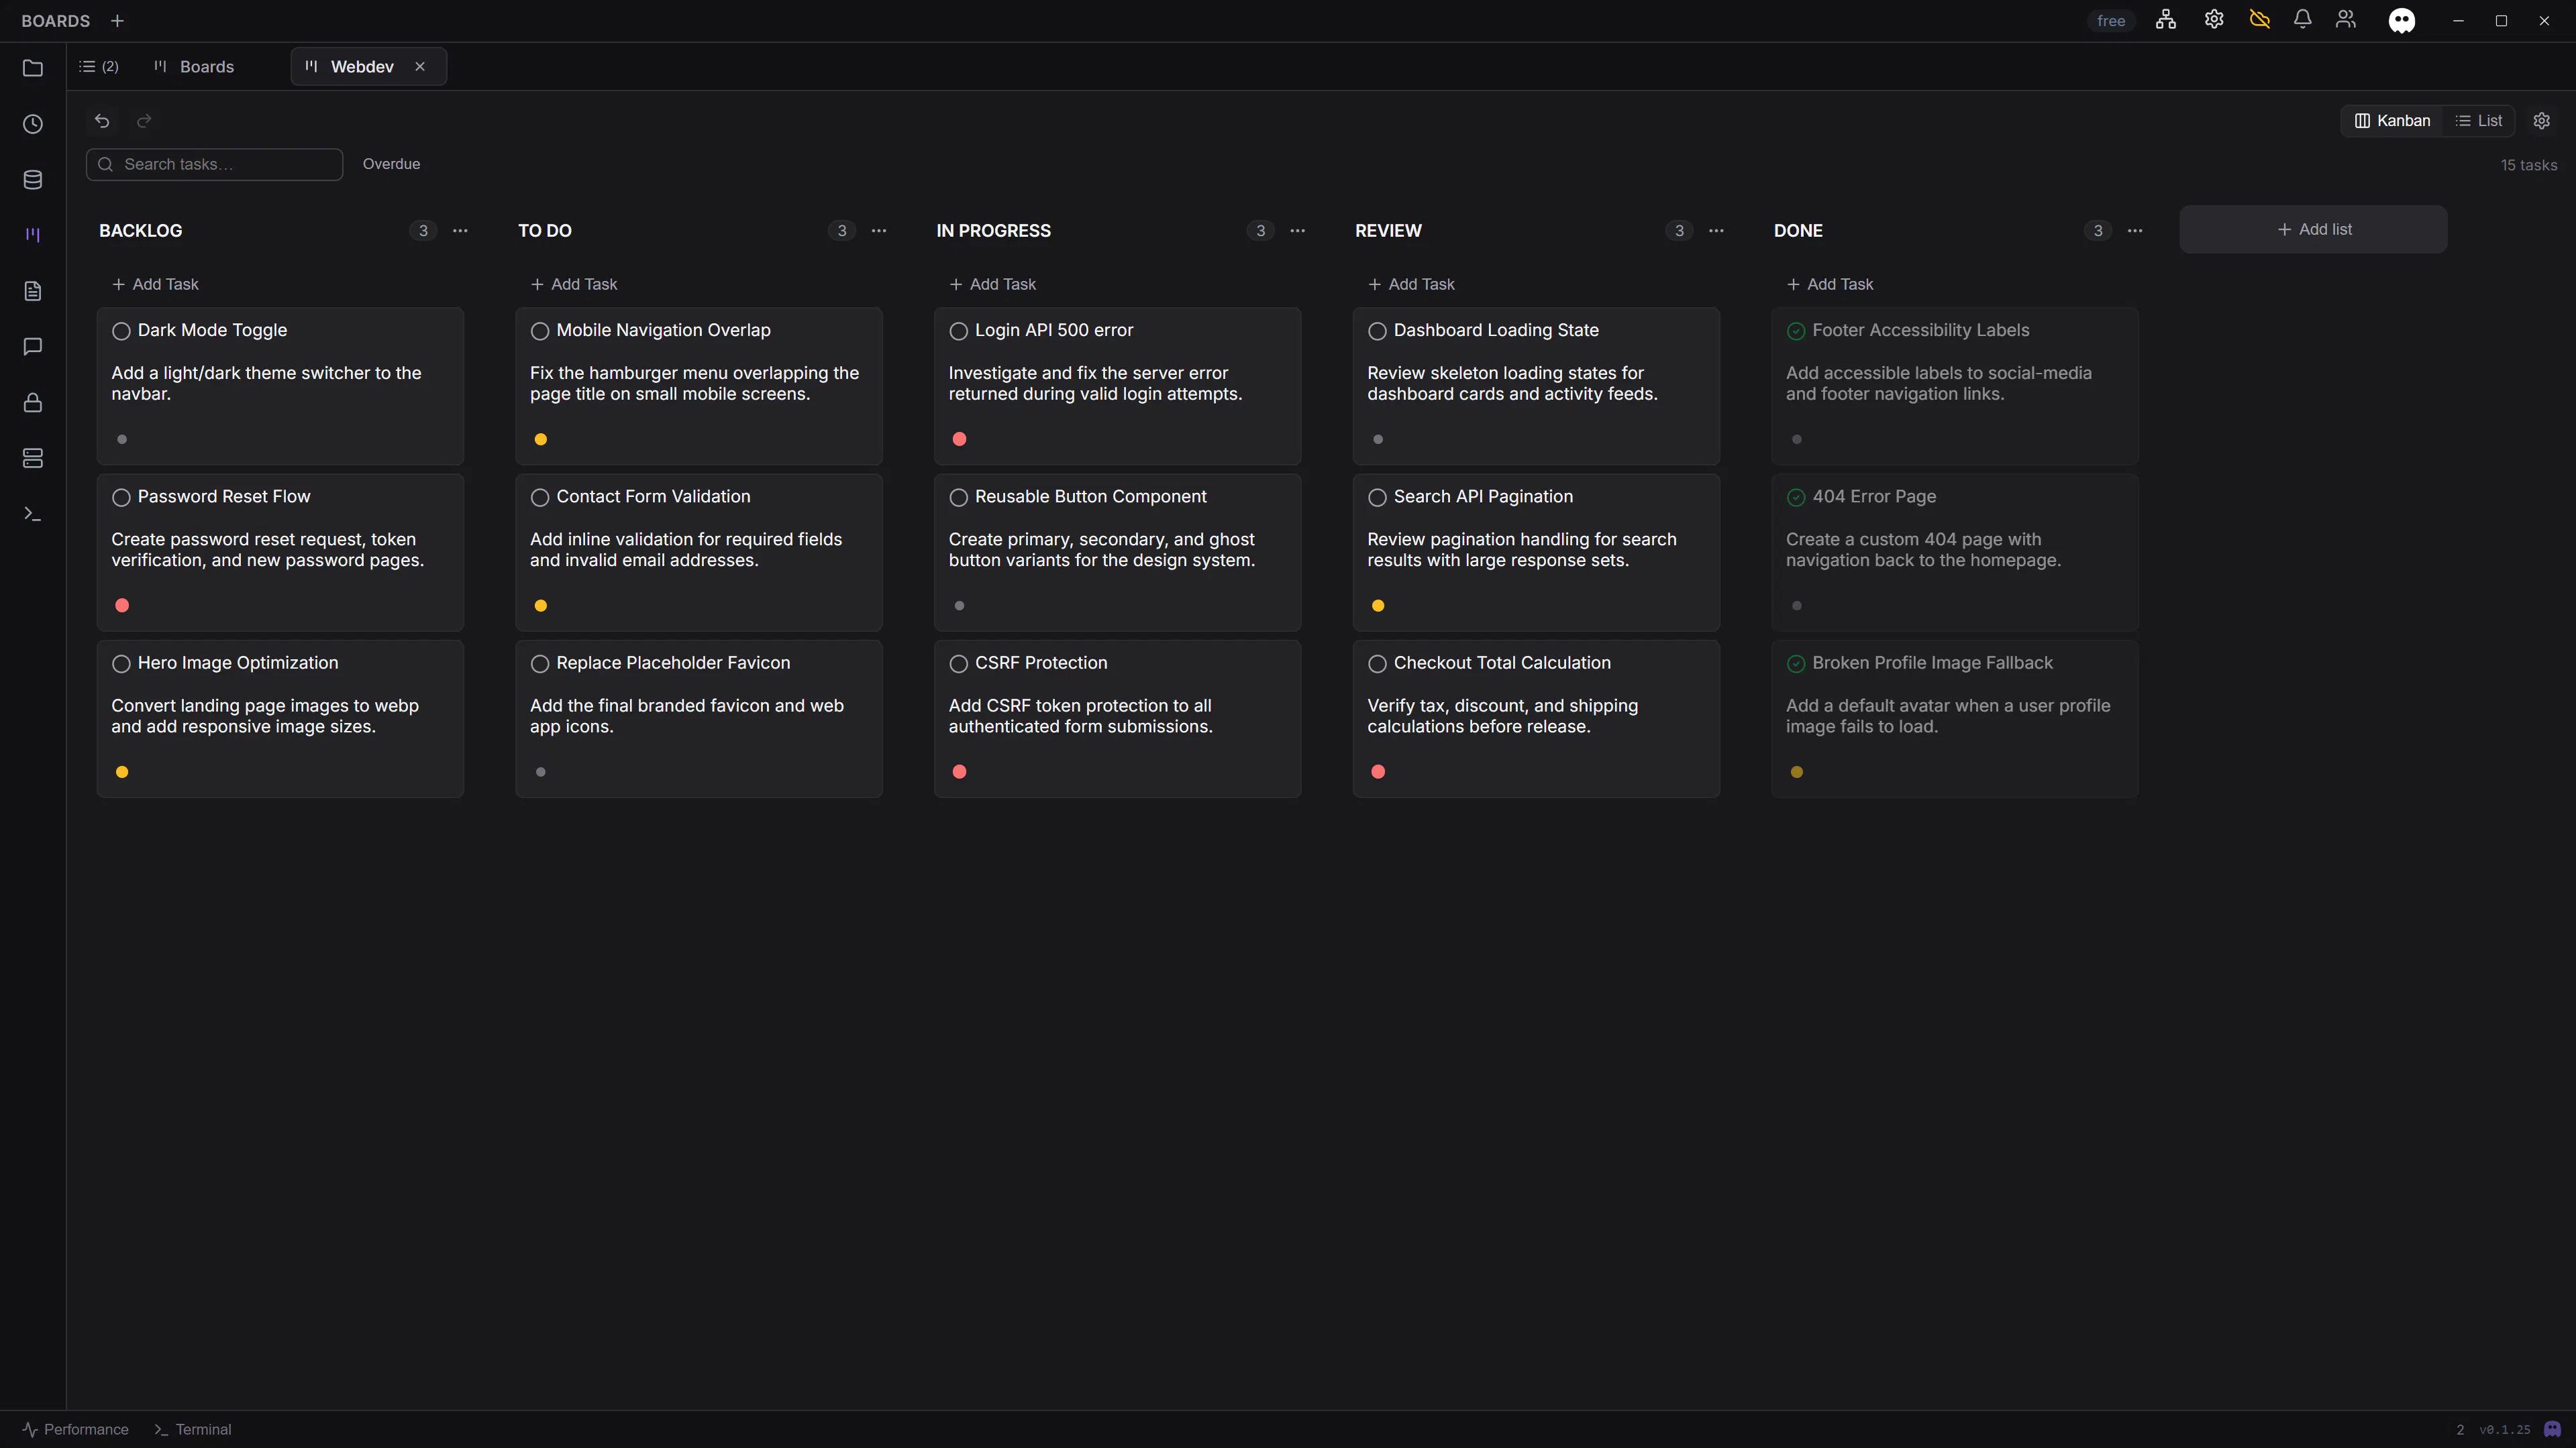Click the Broken Profile Image Fallback title
Image resolution: width=2576 pixels, height=1448 pixels.
[x=1932, y=663]
